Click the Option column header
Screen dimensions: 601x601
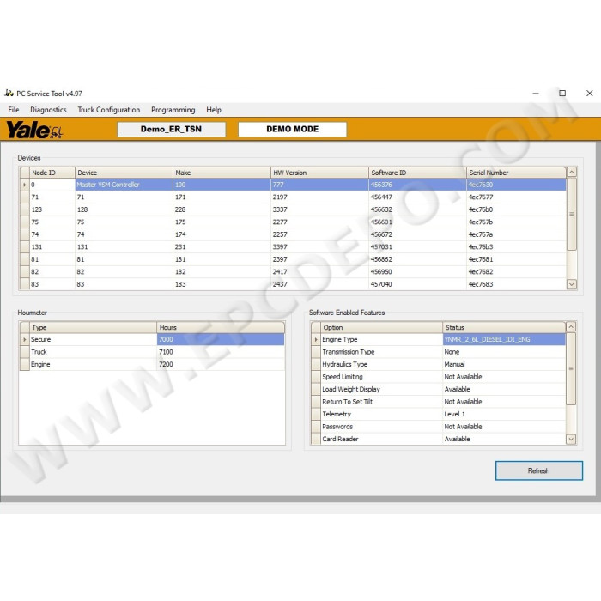point(381,327)
